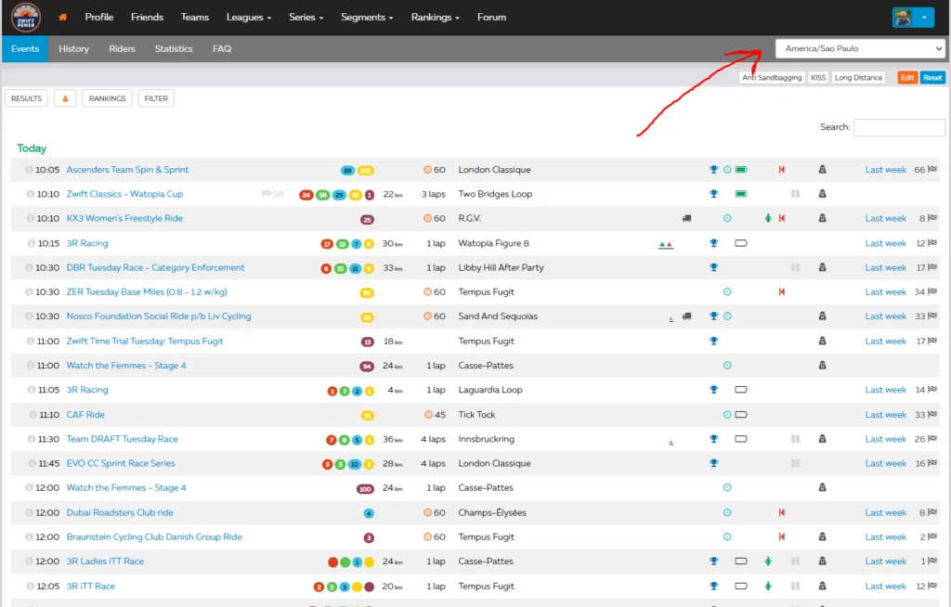Viewport: 951px width, 607px height.
Task: Click the orange flame icon button
Action: 65,98
